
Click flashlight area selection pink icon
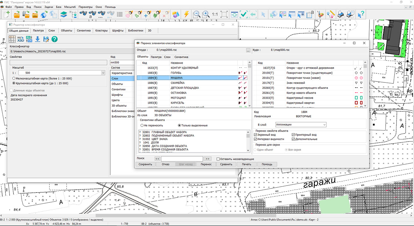pyautogui.click(x=129, y=14)
